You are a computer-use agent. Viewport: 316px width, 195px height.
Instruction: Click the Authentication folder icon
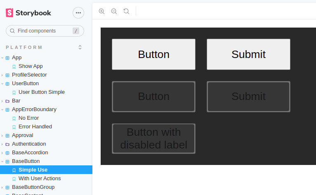point(7,144)
